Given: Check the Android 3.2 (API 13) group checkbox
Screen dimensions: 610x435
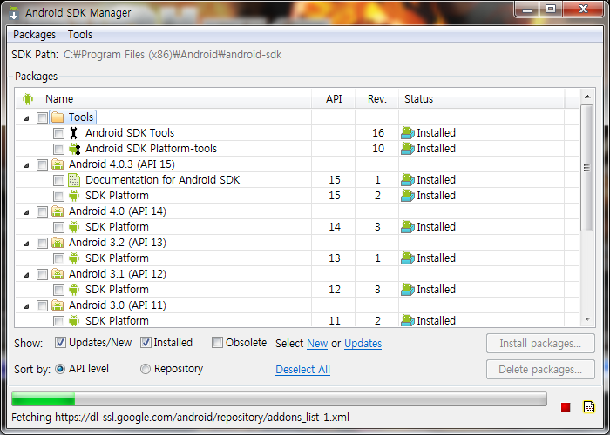Looking at the screenshot, I should click(x=42, y=243).
